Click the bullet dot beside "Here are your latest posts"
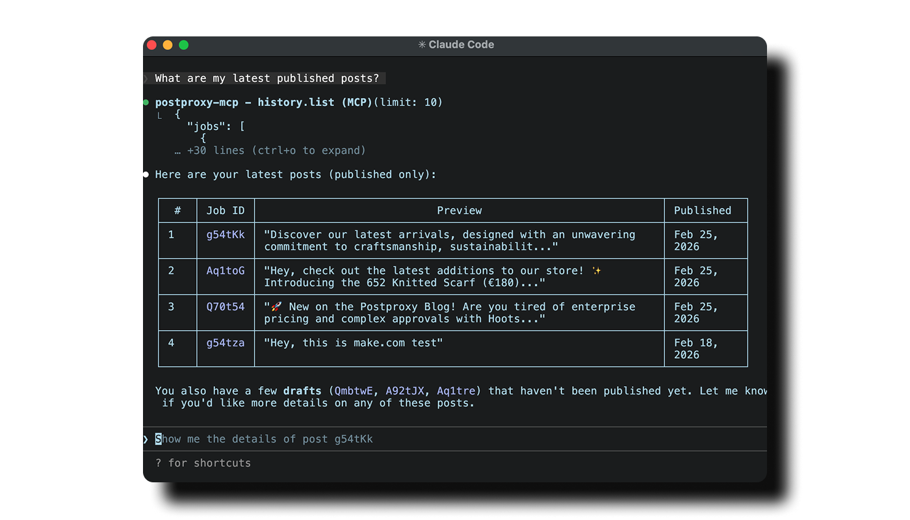This screenshot has width=910, height=520. [145, 174]
